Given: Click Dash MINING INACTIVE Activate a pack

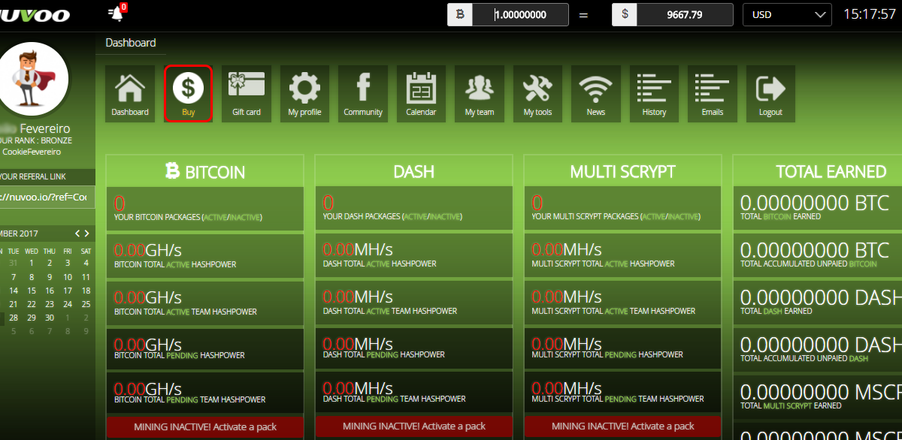Looking at the screenshot, I should [x=413, y=426].
